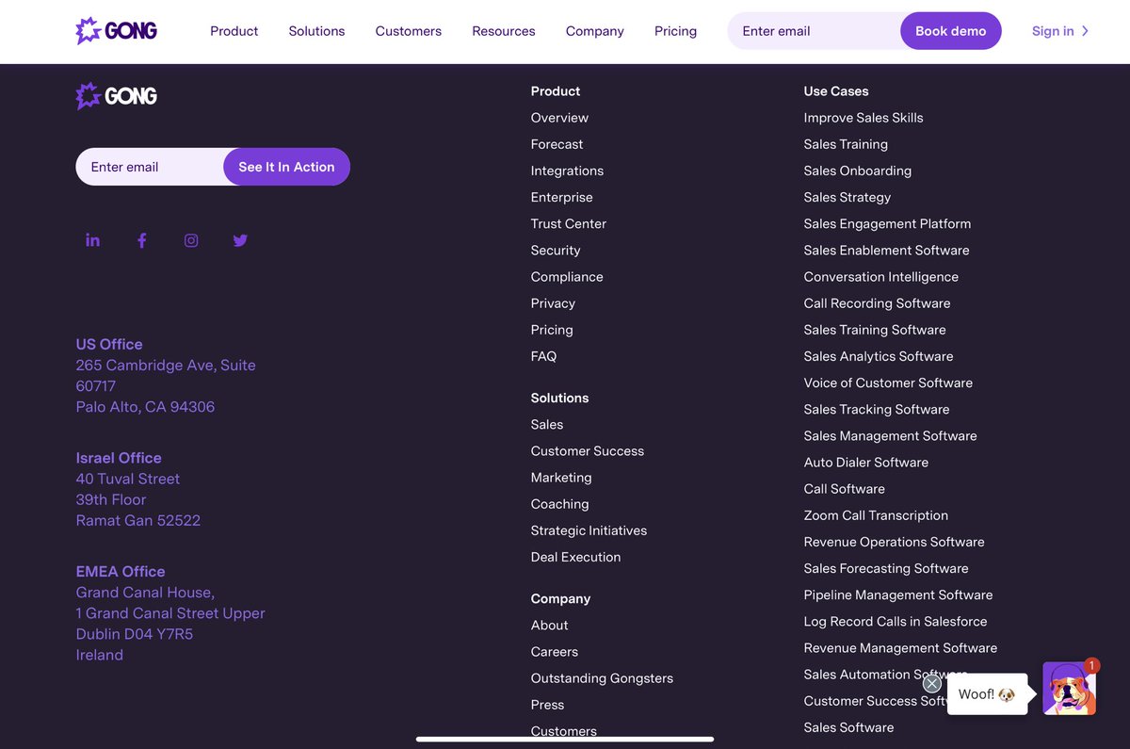This screenshot has width=1130, height=749.
Task: Open Conversation Intelligence link
Action: (x=880, y=277)
